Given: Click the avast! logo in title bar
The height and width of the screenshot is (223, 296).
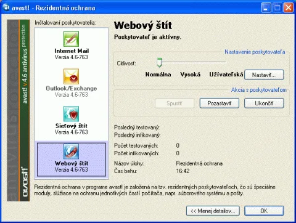Looking at the screenshot, I should coord(6,7).
